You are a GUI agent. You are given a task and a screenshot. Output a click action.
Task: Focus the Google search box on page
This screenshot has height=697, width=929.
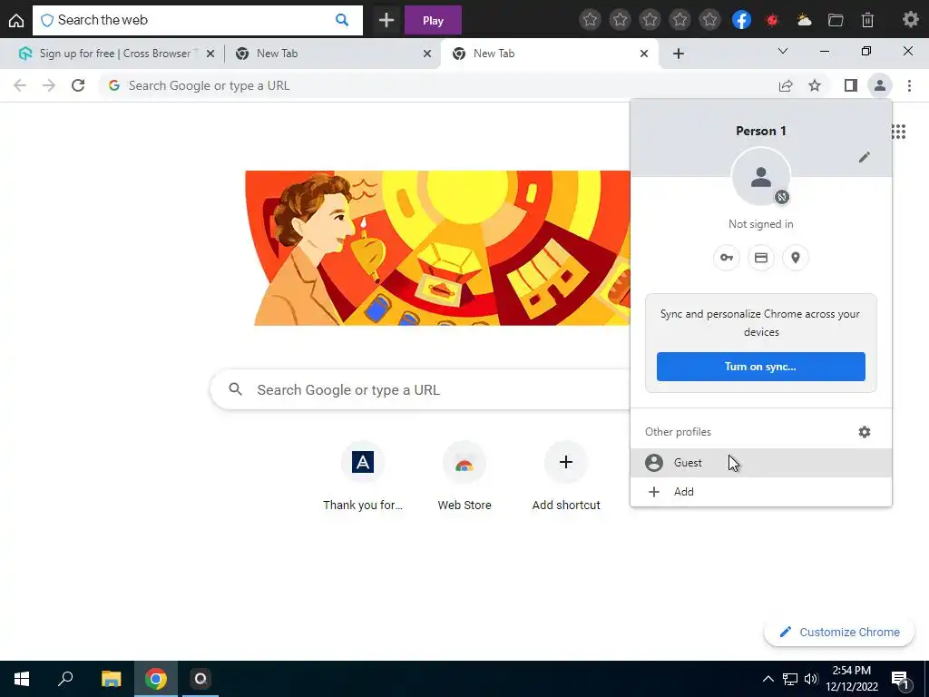coord(421,390)
